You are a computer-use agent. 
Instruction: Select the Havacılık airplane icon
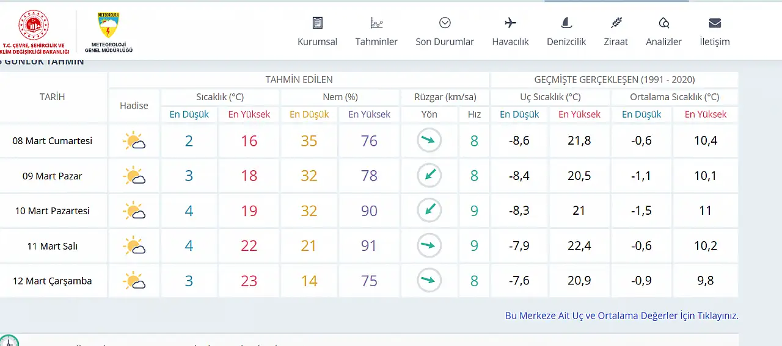pyautogui.click(x=510, y=23)
